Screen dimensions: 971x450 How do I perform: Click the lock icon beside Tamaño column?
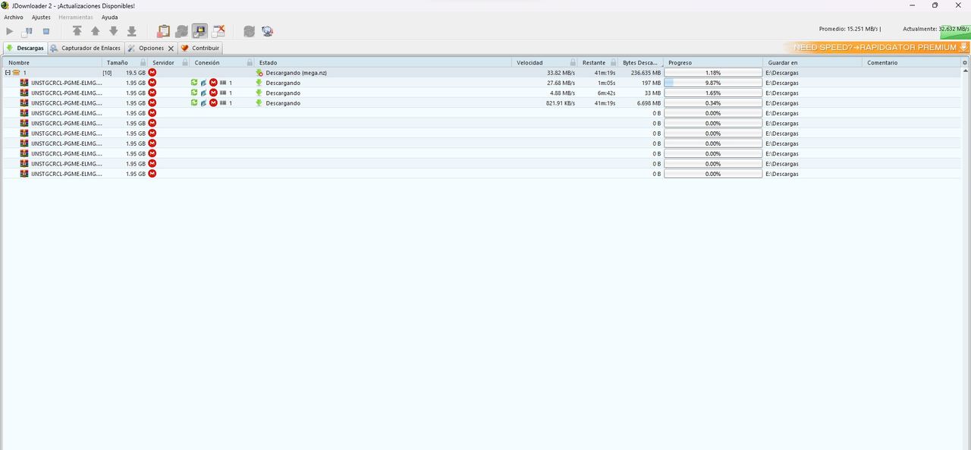coord(143,62)
